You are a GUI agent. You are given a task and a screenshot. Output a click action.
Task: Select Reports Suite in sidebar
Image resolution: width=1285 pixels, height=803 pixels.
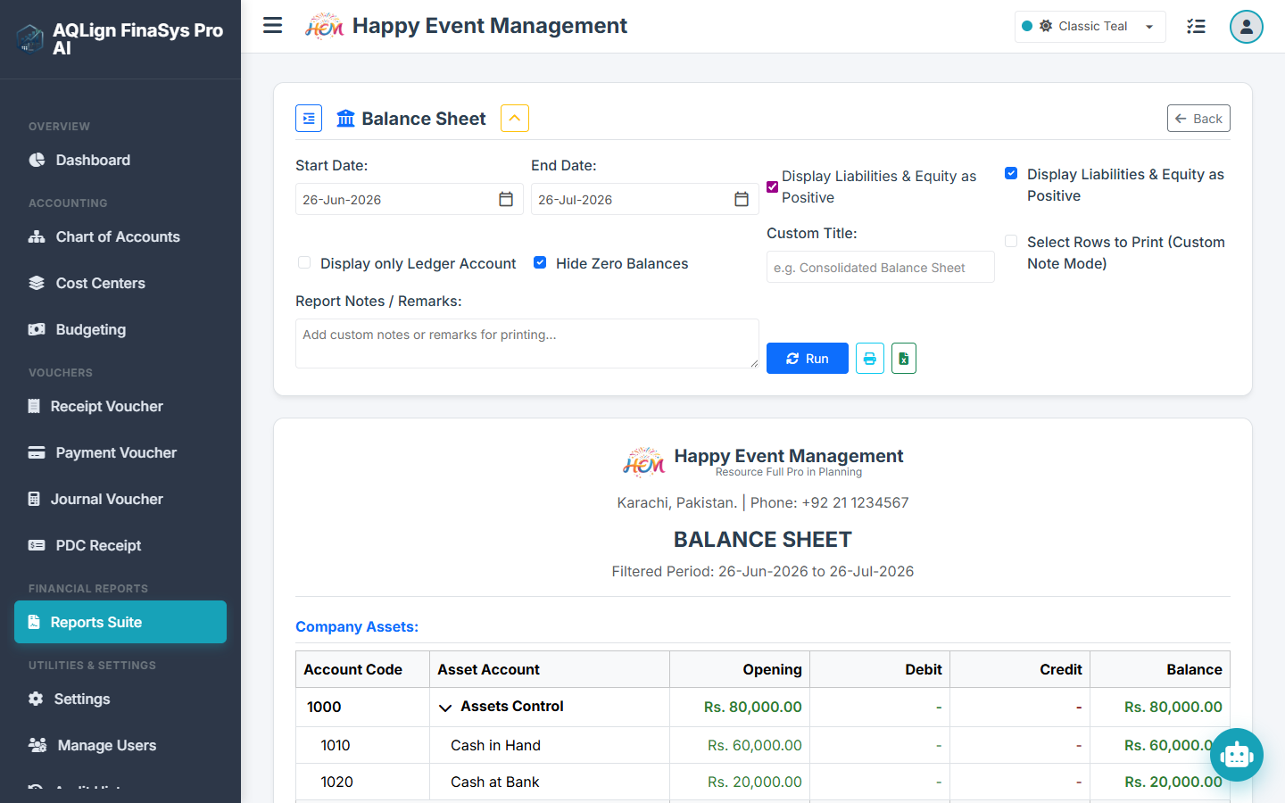120,622
